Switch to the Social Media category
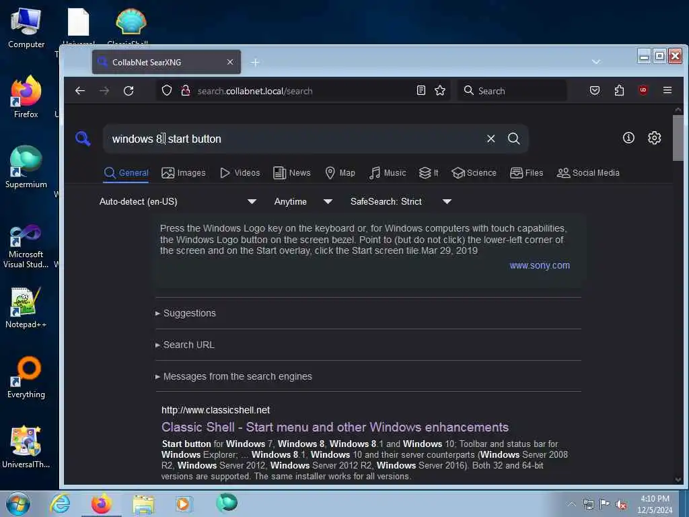Image resolution: width=689 pixels, height=517 pixels. tap(588, 173)
